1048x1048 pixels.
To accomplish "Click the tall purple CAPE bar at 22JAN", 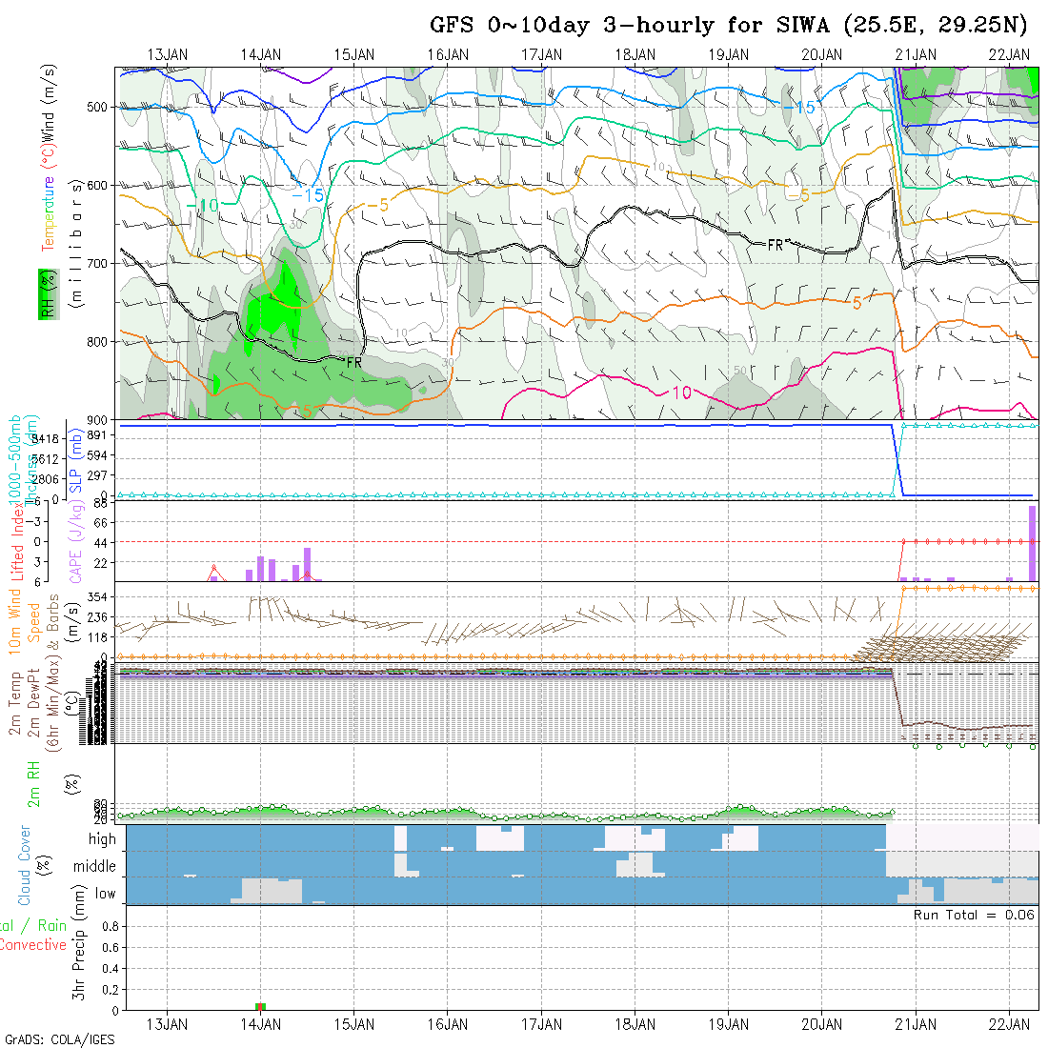I will [1032, 543].
